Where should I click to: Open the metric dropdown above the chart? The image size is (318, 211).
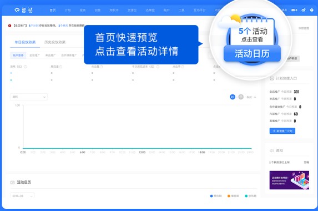click(29, 97)
